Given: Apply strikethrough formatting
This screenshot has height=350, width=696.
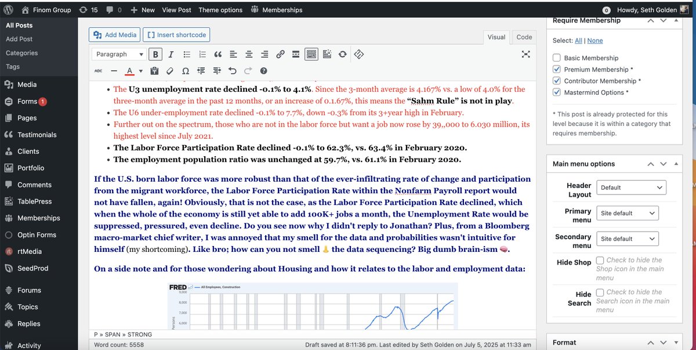Looking at the screenshot, I should 98,71.
